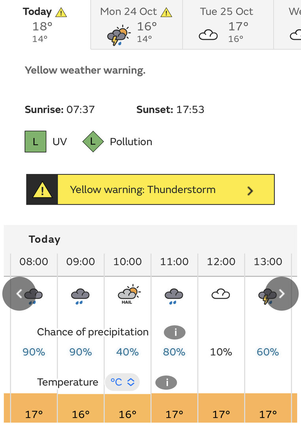
Task: Click the 80% precipitation value
Action: pos(174,352)
